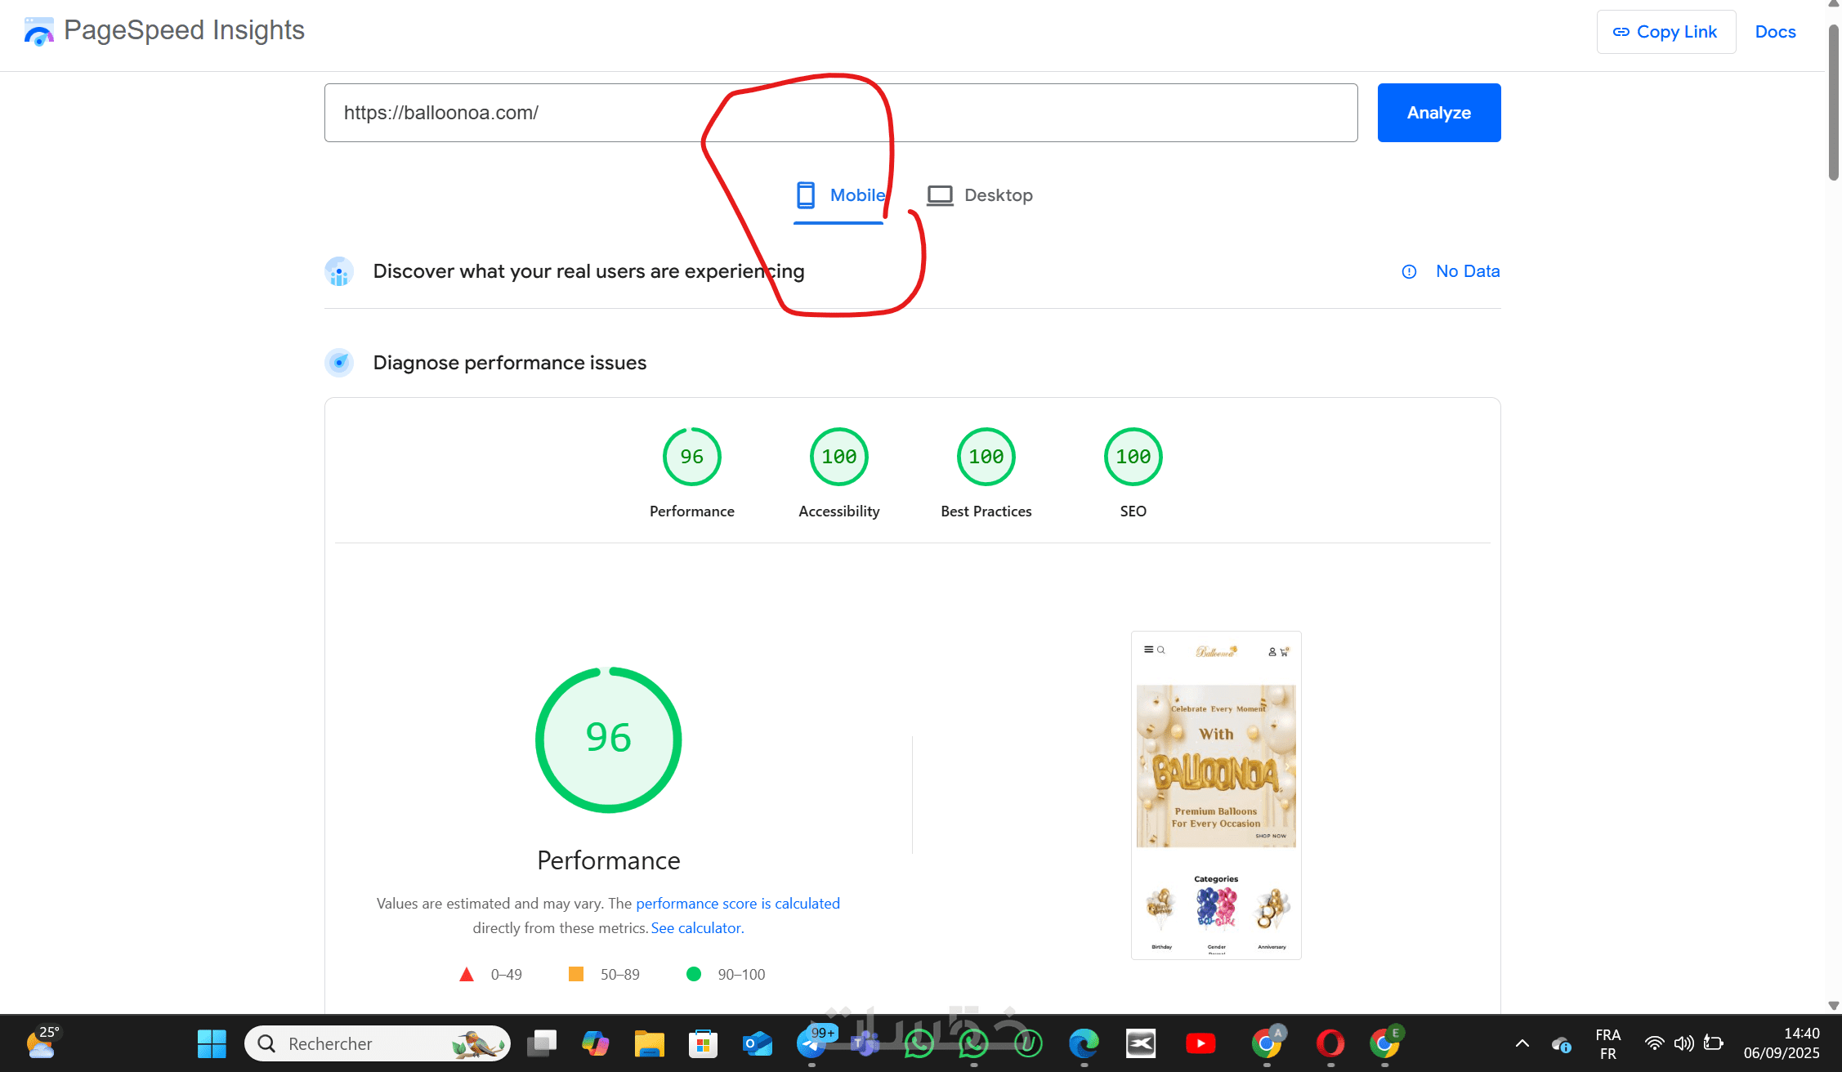The image size is (1842, 1072).
Task: Open the See calculator link
Action: [x=696, y=927]
